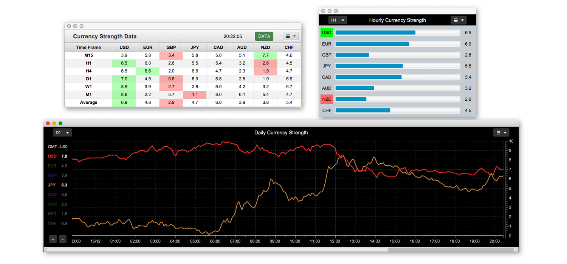Viewport: 567px width, 264px height.
Task: Click the USD strength bar in the Hourly panel
Action: (x=376, y=32)
